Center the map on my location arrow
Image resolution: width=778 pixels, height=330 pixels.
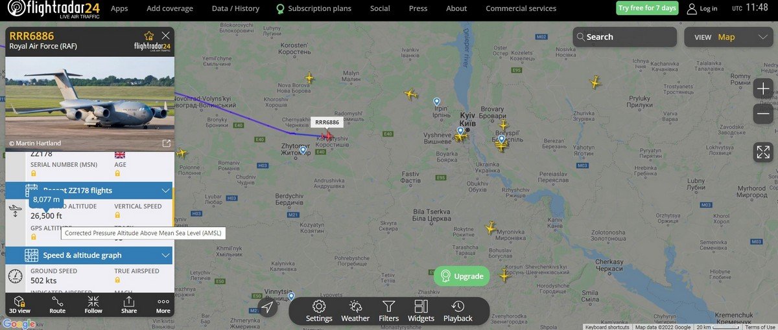pos(268,308)
